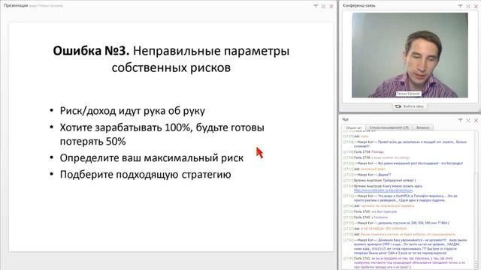This screenshot has width=481, height=270.
Task: Click the Гость 1754 chat message
Action: (364, 151)
